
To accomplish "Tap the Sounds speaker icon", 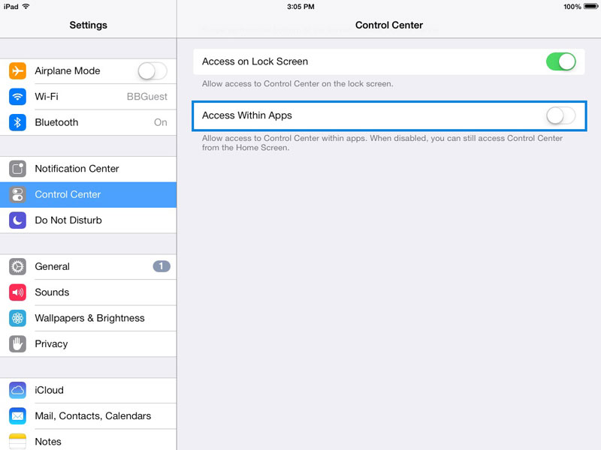I will point(17,292).
